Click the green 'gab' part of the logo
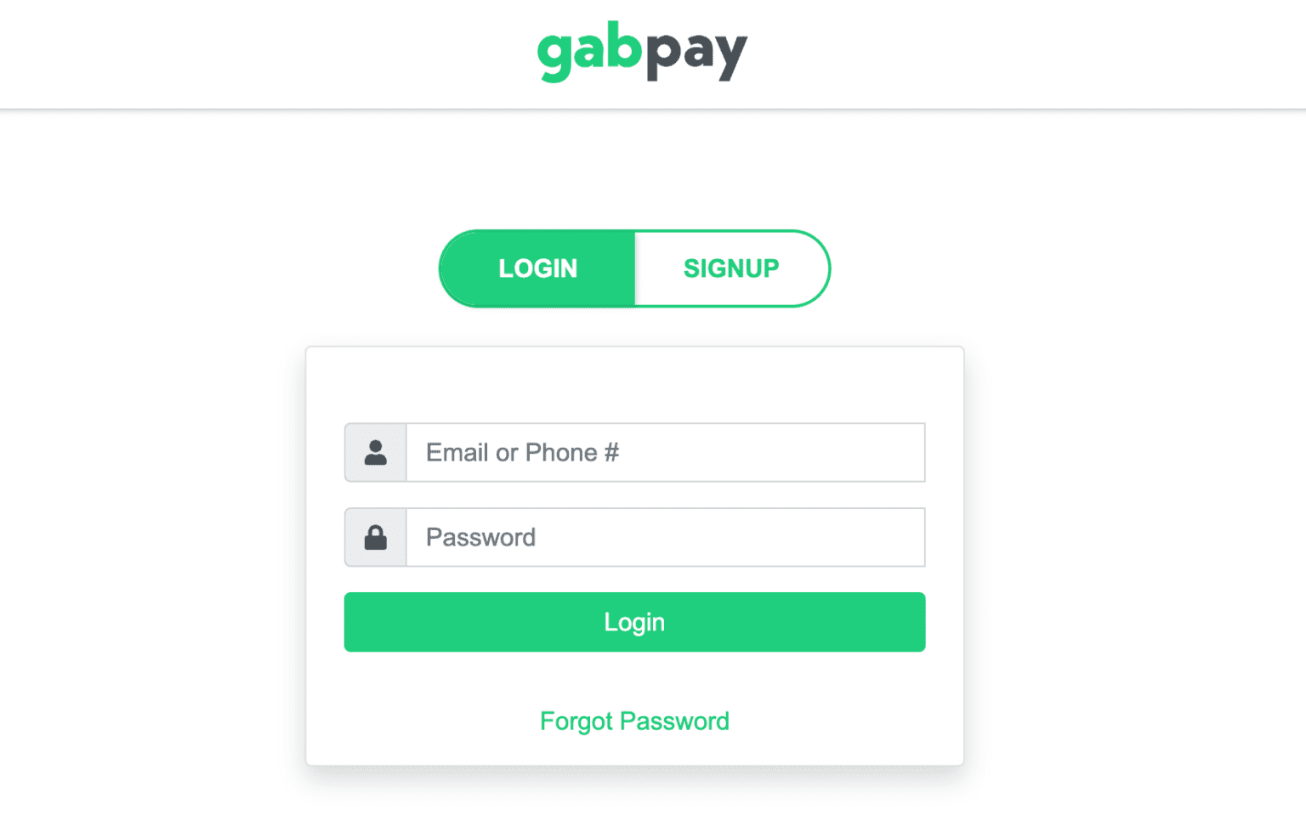 (589, 51)
